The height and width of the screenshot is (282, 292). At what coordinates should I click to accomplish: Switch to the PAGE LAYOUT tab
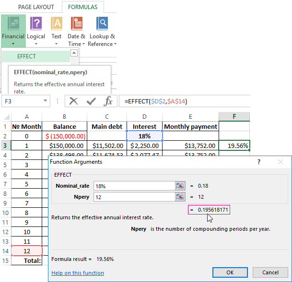click(x=36, y=7)
